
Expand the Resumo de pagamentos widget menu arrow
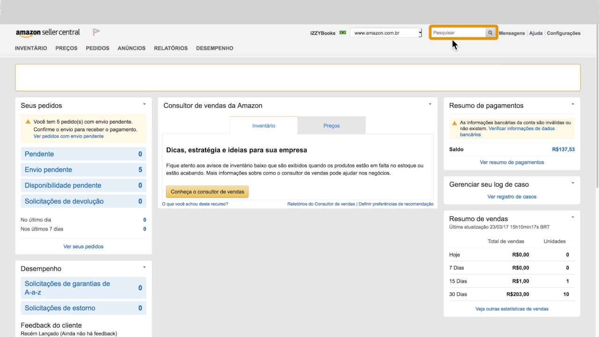point(573,104)
